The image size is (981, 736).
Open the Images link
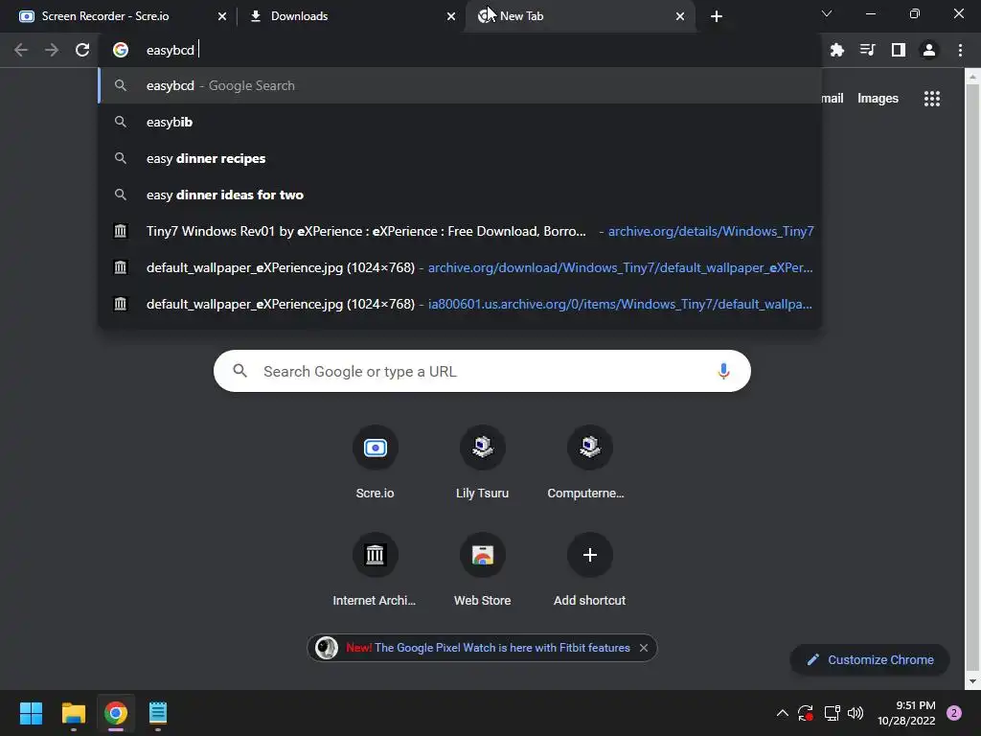(x=878, y=99)
